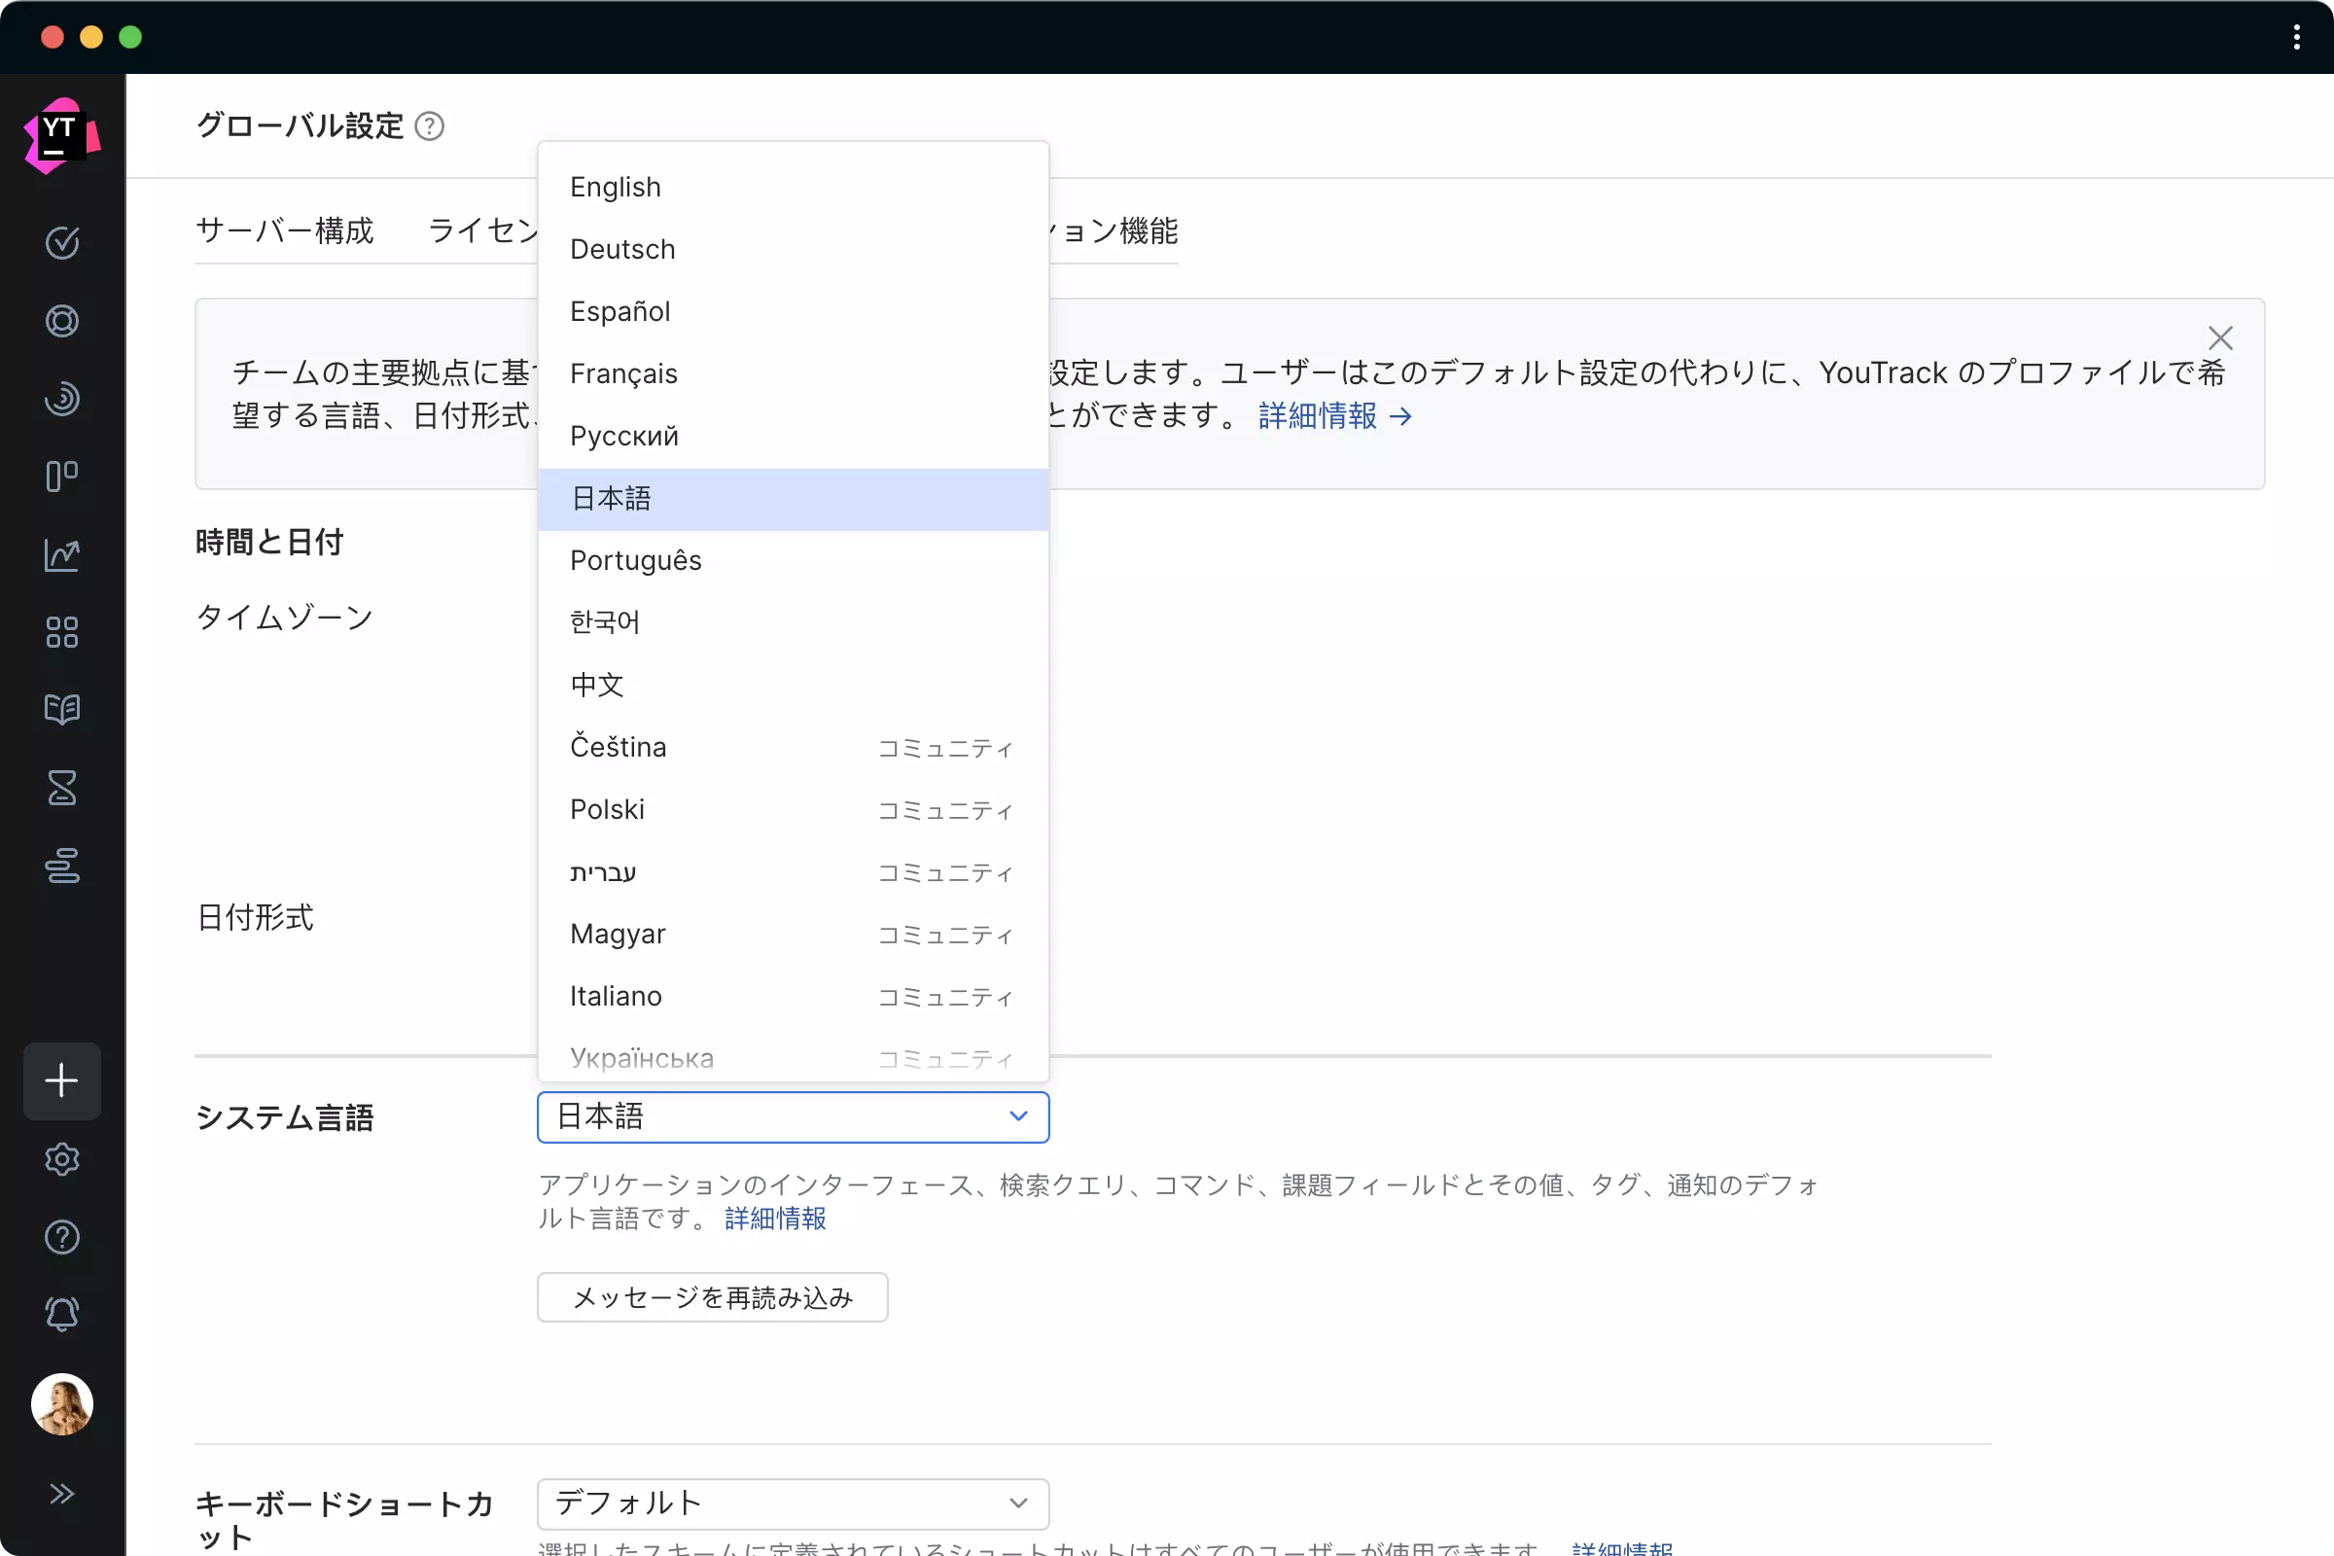The image size is (2334, 1556).
Task: Open the Reports chart icon
Action: click(61, 554)
